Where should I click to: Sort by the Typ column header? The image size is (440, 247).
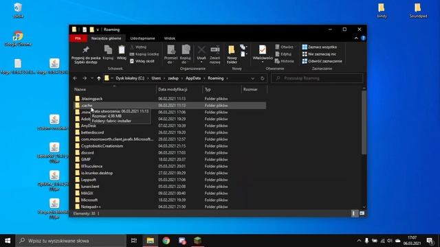coord(222,89)
